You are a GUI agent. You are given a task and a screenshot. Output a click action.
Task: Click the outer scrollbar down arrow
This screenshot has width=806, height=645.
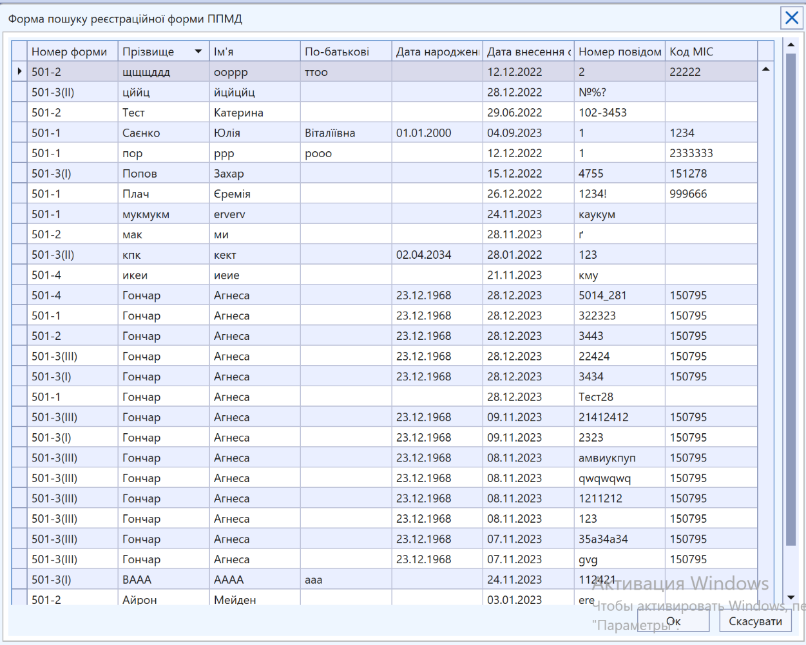(x=791, y=598)
